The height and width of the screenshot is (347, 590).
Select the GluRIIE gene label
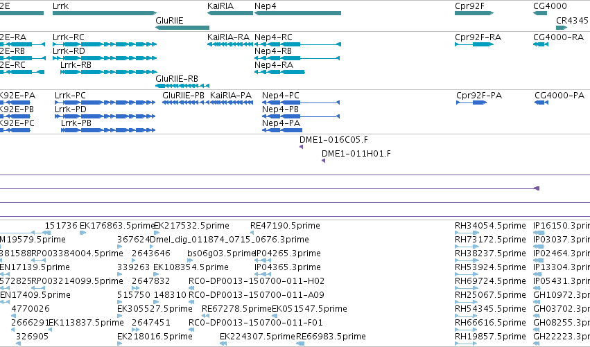(169, 21)
